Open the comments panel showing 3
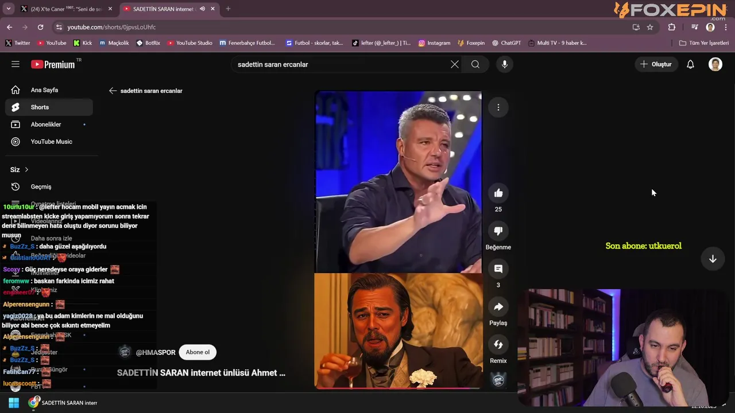 click(x=498, y=269)
